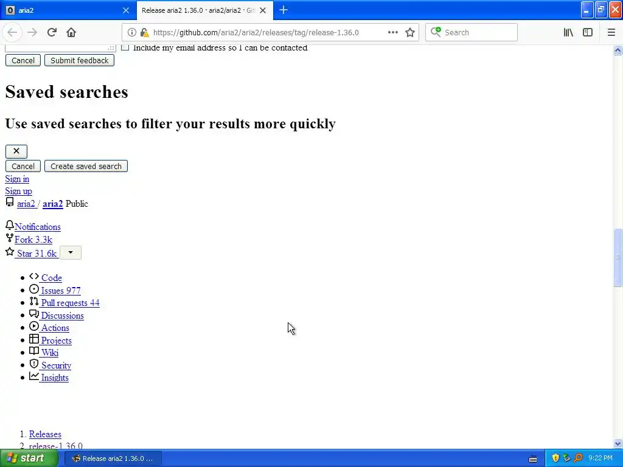Viewport: 623px width, 467px height.
Task: Click the Code angle-brackets icon
Action: coord(34,276)
